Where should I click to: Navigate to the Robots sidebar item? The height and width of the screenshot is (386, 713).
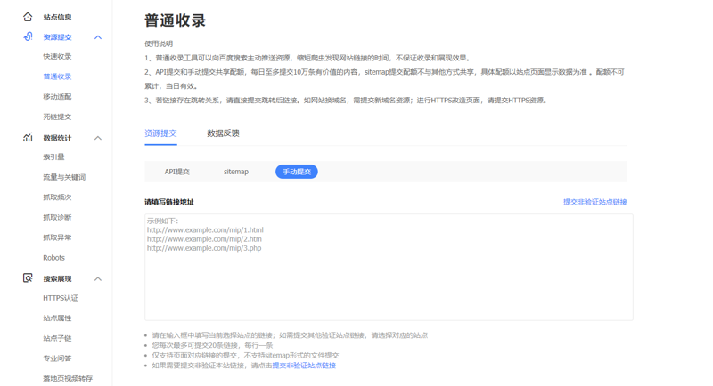[x=53, y=258]
